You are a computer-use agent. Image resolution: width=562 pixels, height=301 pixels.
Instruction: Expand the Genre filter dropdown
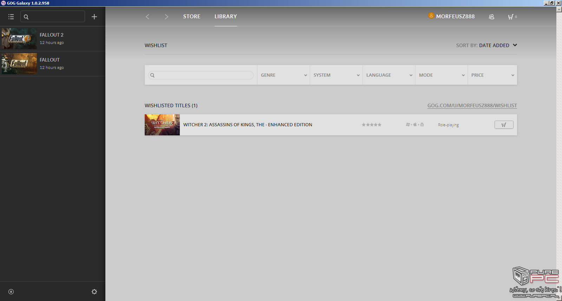point(283,75)
